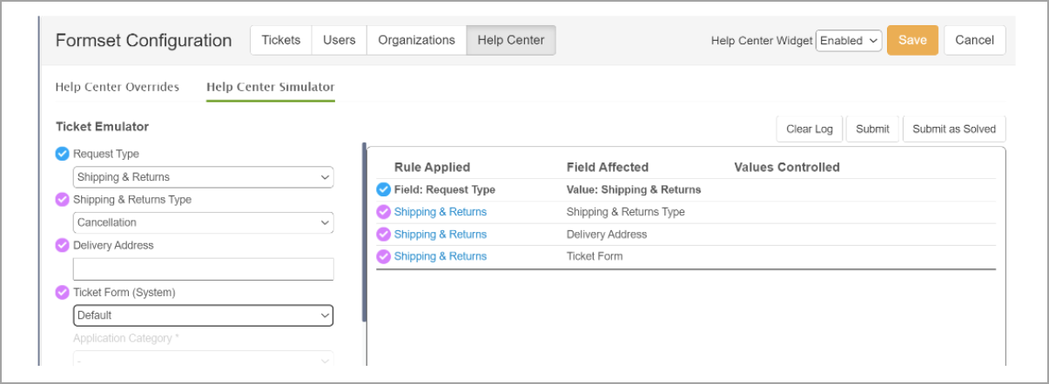The width and height of the screenshot is (1049, 384).
Task: Open Shipping & Returns rule link for Shipping & Returns Type
Action: coord(440,212)
